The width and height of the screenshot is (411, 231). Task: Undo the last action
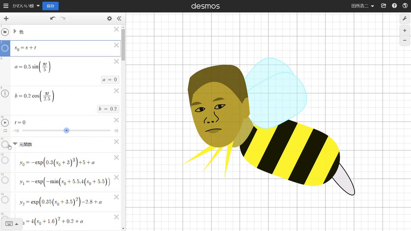(x=53, y=18)
